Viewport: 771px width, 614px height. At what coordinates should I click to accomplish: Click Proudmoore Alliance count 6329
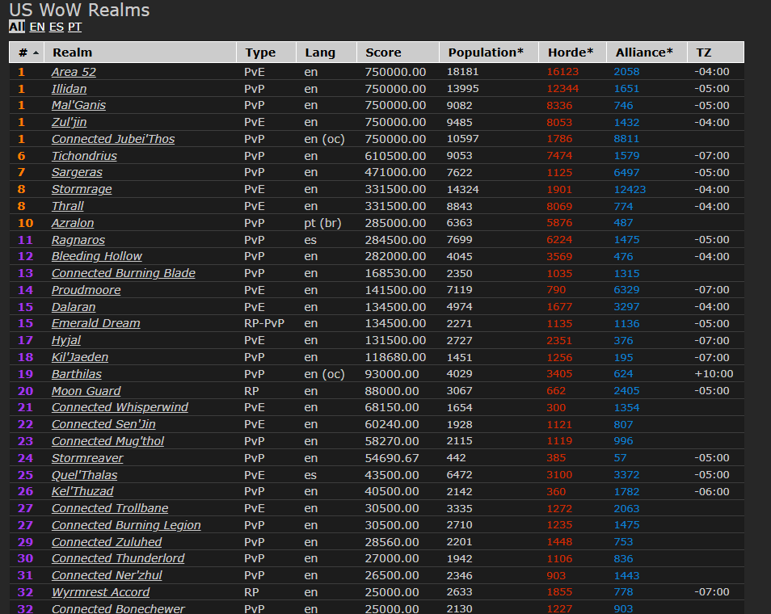coord(626,289)
